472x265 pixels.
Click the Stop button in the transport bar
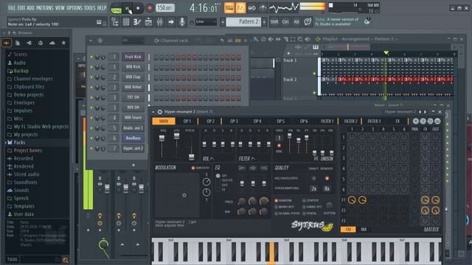[x=138, y=8]
